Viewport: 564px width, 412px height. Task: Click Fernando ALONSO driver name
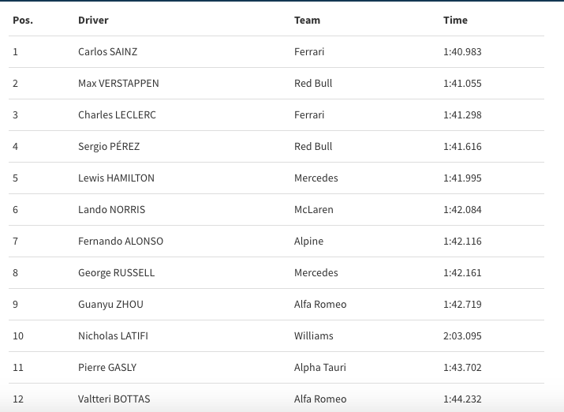point(121,242)
